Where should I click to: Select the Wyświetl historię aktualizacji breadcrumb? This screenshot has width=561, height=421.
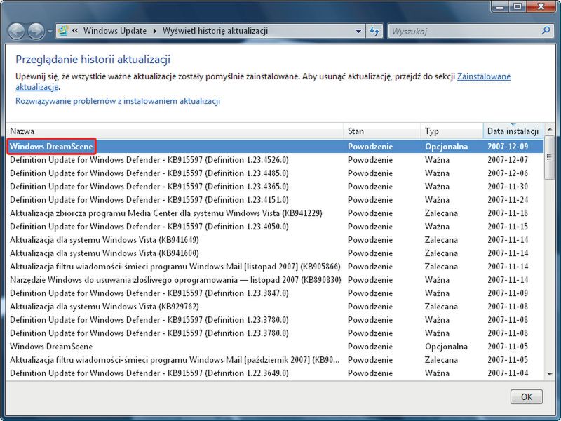215,32
